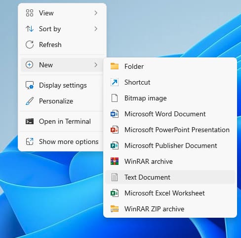The image size is (241, 238).
Task: Click the Refresh circular arrow icon
Action: (30, 45)
